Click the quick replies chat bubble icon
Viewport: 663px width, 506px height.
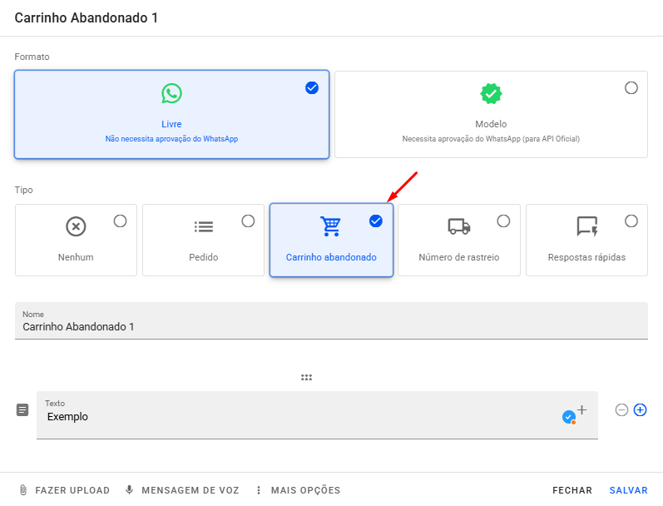[x=586, y=226]
